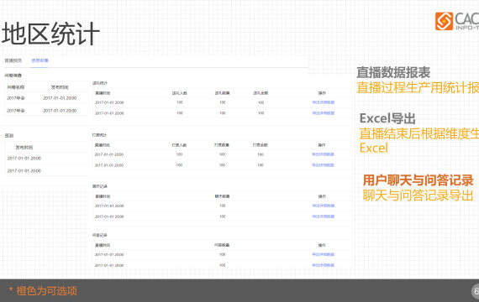Viewport: 479px width, 302px height.
Task: Click the 送礼人数 column header
Action: 180,93
